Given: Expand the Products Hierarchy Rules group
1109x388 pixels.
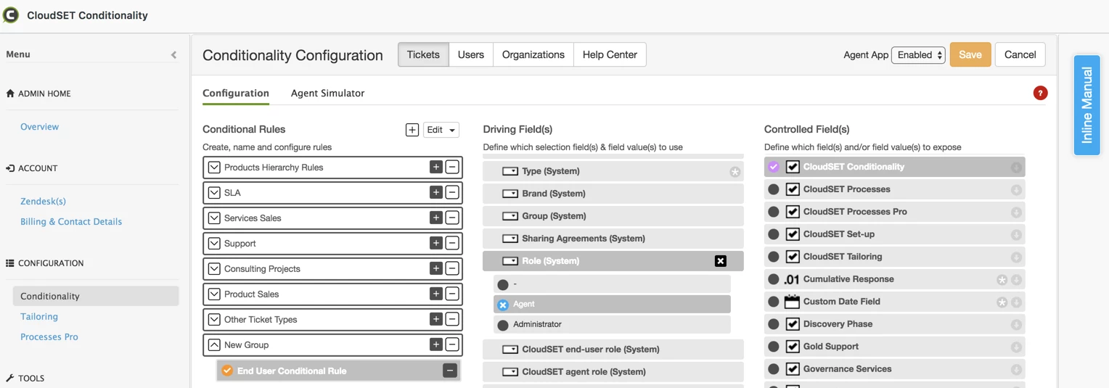Looking at the screenshot, I should 214,168.
